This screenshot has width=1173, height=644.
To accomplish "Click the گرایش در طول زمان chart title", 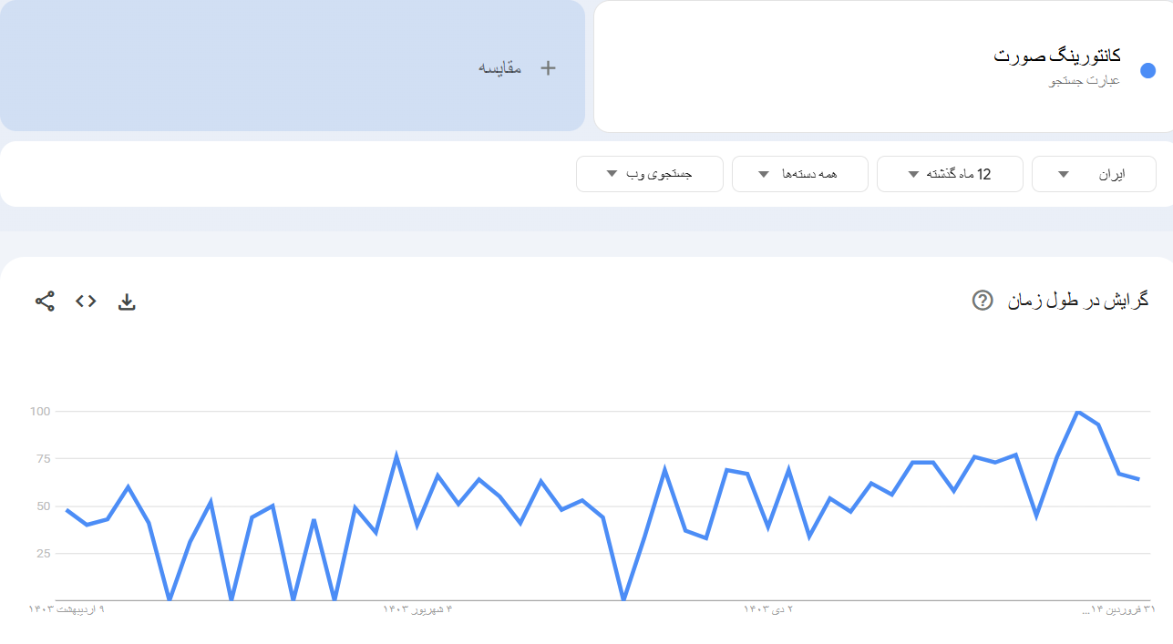I will point(1077,301).
